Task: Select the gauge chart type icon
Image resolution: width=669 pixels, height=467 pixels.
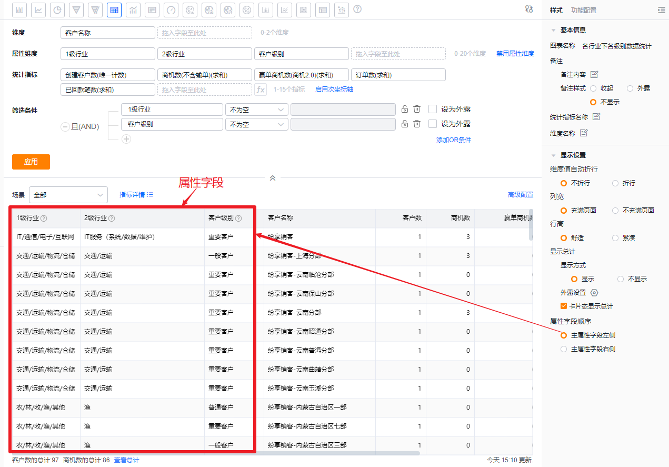Action: [x=171, y=9]
